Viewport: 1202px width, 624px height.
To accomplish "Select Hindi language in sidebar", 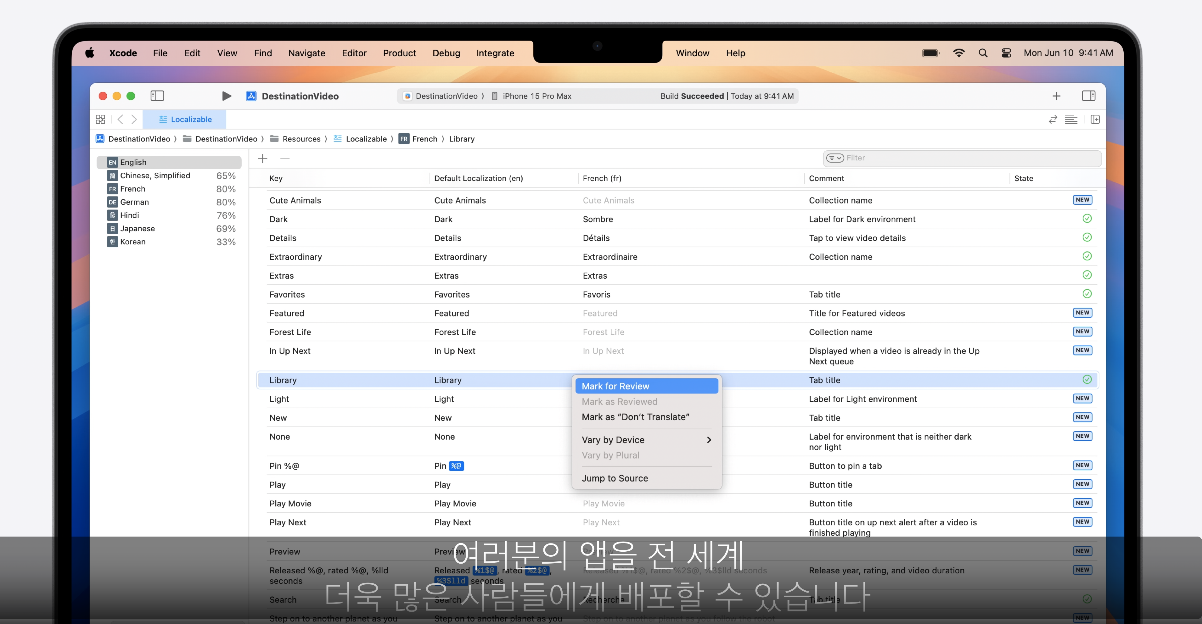I will 169,215.
